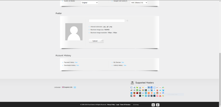Viewport: 221px width, 107px height.
Task: Click the blue up-arrow hoster icon
Action: pos(143,93)
